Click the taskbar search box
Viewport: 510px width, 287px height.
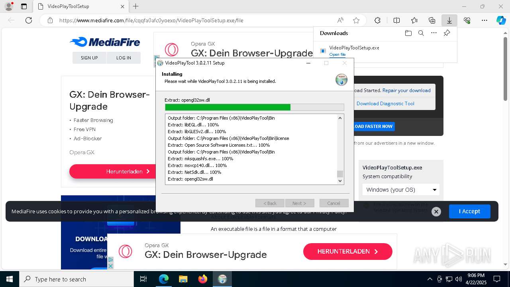(x=76, y=279)
